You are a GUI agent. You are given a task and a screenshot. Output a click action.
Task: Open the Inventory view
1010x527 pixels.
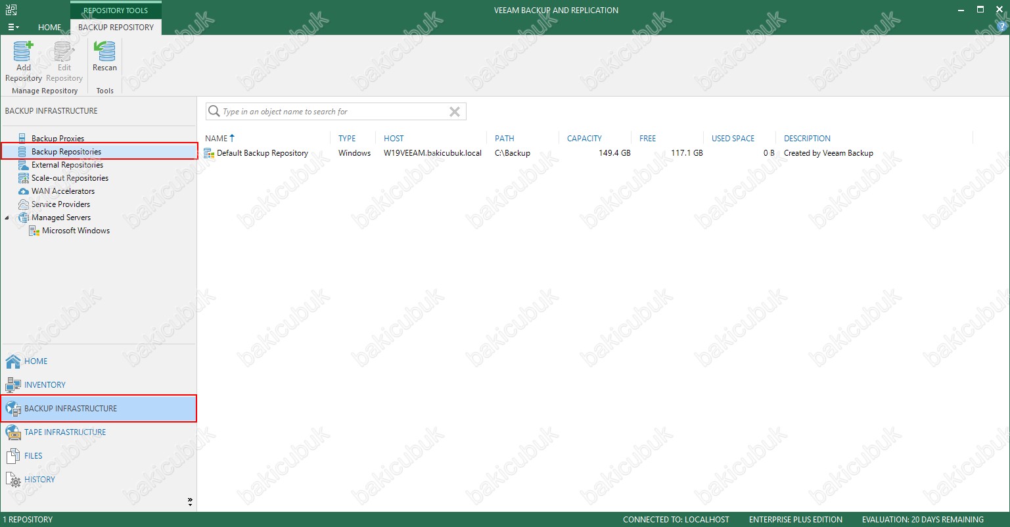(x=45, y=385)
